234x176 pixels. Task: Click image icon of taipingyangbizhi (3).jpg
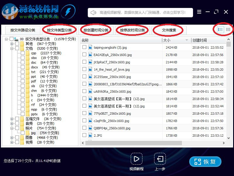90,48
